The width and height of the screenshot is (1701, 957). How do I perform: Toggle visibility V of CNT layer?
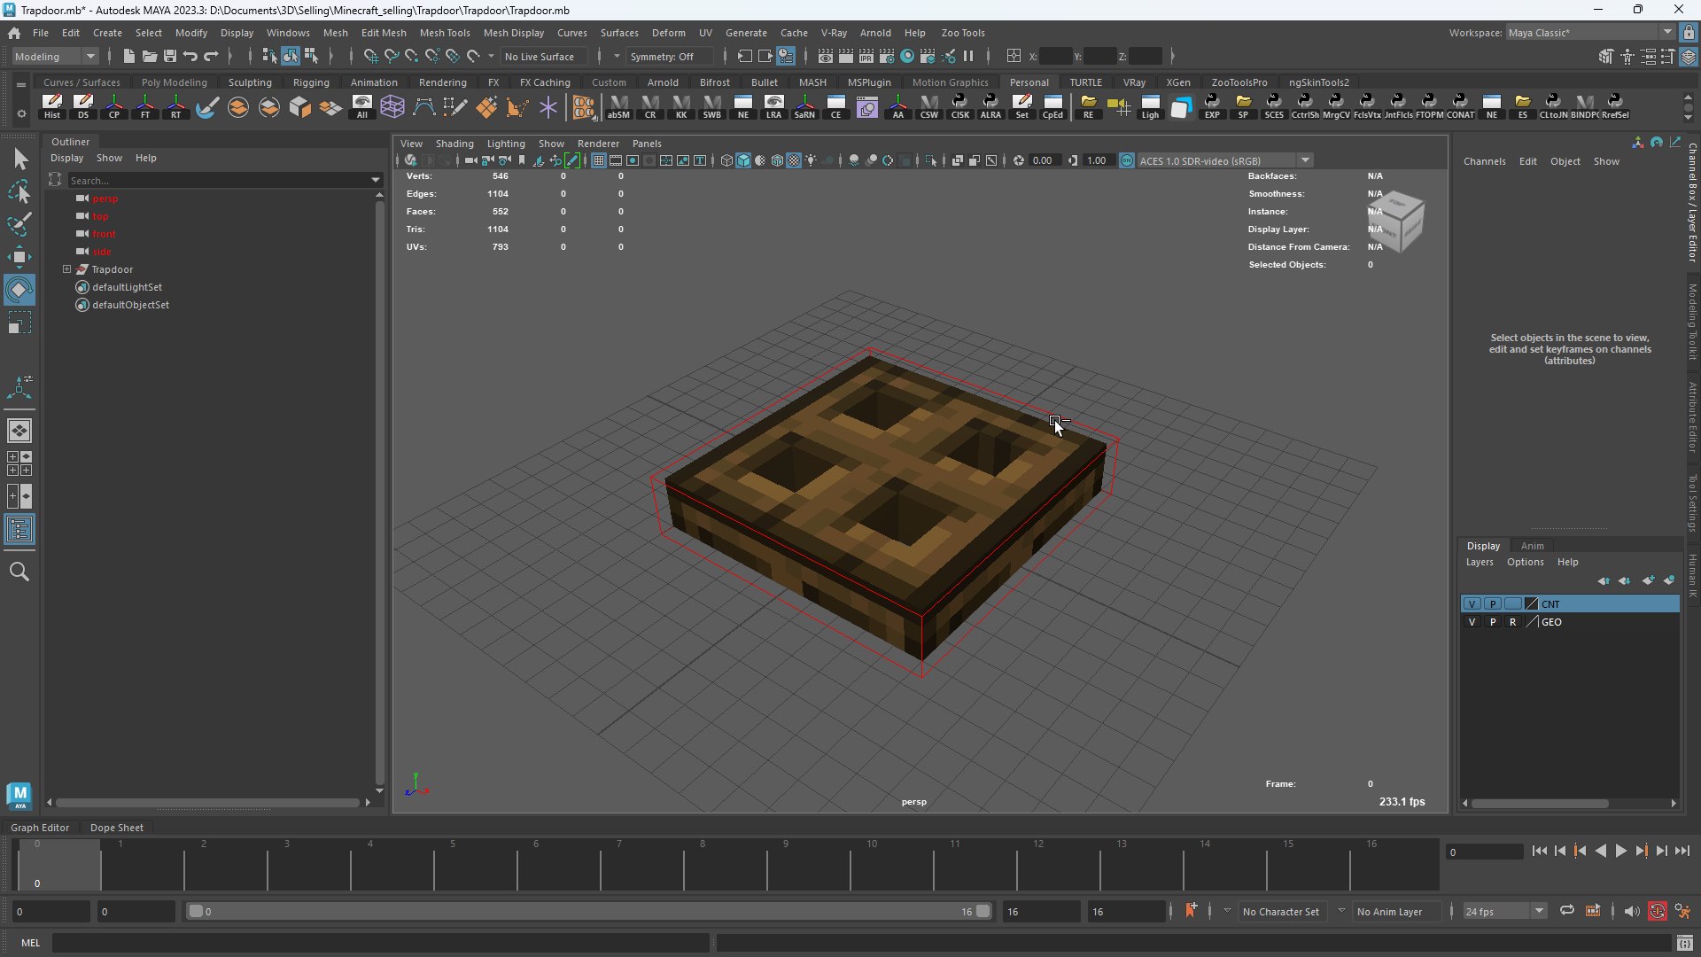1472,604
